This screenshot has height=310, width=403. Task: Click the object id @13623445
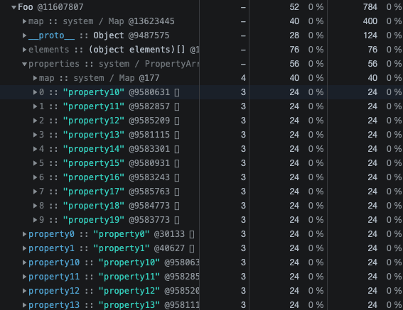151,21
